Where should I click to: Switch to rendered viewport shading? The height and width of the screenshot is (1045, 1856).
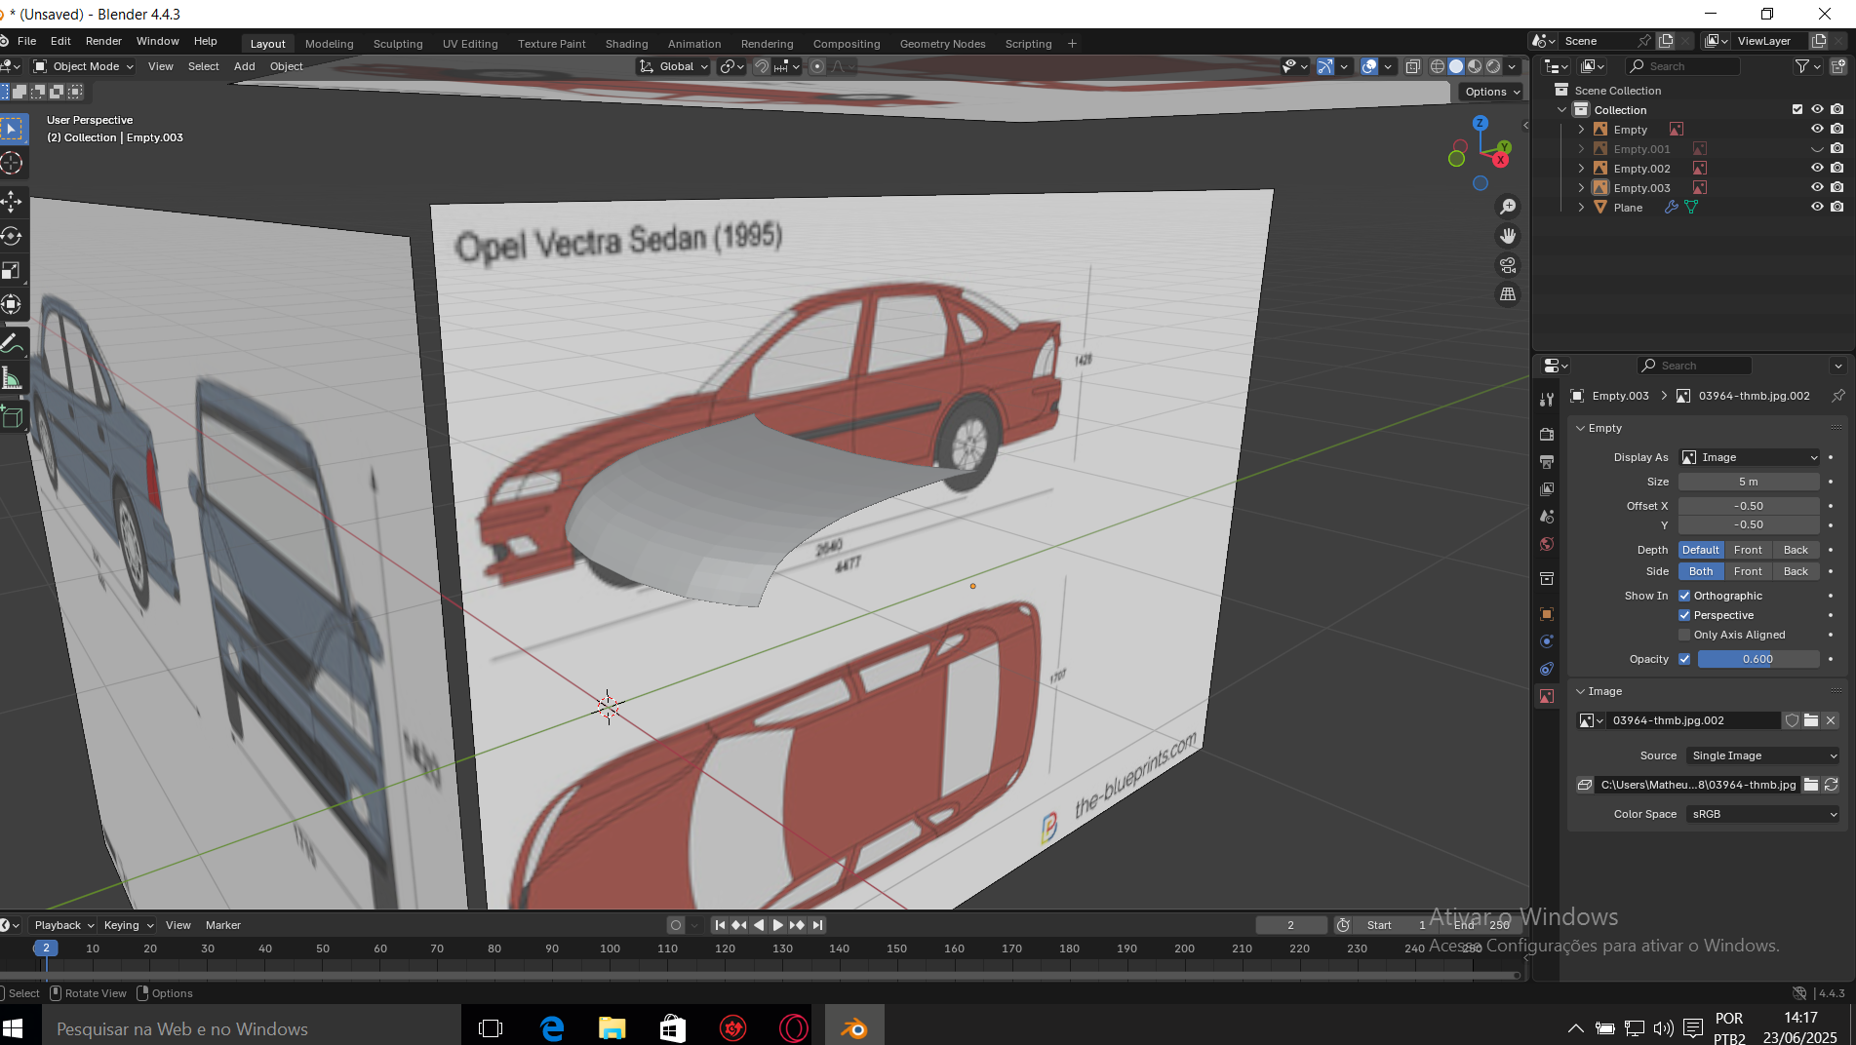tap(1493, 66)
